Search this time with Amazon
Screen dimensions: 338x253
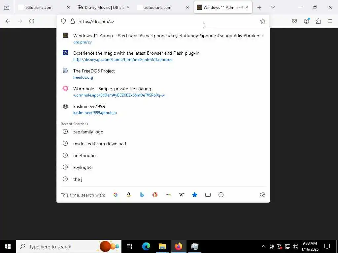point(129,195)
